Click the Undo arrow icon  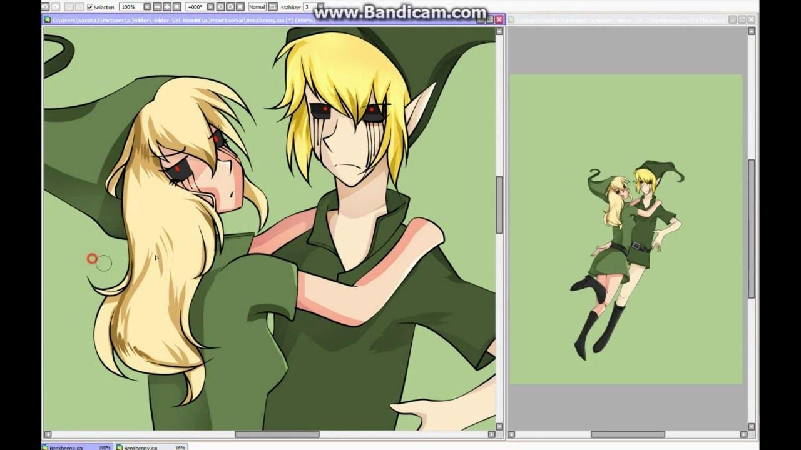coord(44,7)
